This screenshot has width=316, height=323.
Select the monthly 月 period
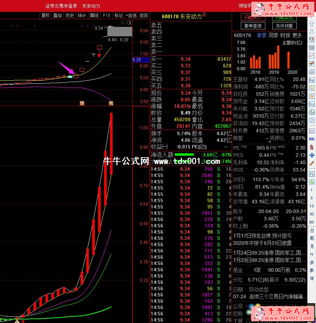312,247
